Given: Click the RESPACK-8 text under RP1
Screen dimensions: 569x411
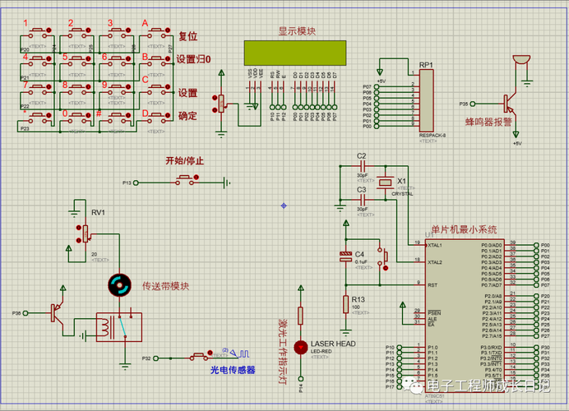Looking at the screenshot, I should (x=433, y=136).
